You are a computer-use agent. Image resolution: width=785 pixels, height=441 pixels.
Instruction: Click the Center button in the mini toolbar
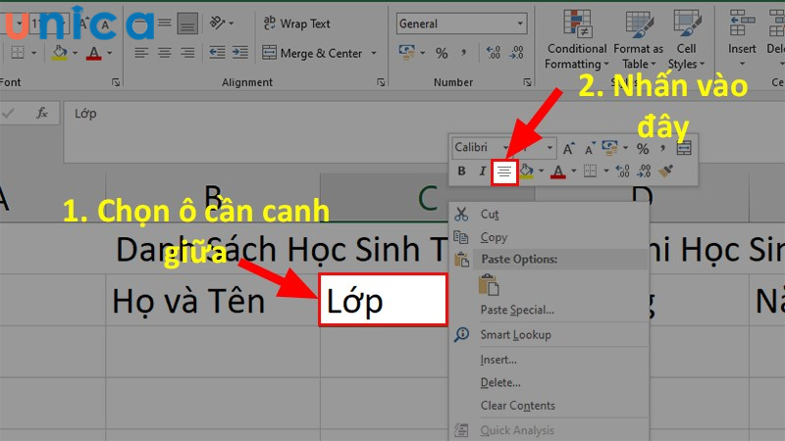pos(504,172)
